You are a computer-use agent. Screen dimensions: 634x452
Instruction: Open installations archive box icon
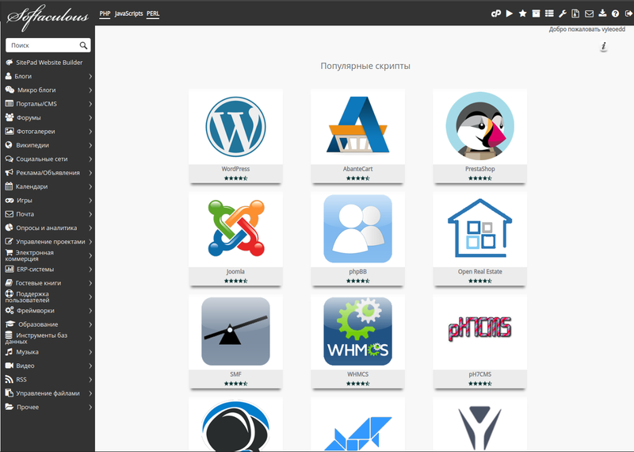536,13
